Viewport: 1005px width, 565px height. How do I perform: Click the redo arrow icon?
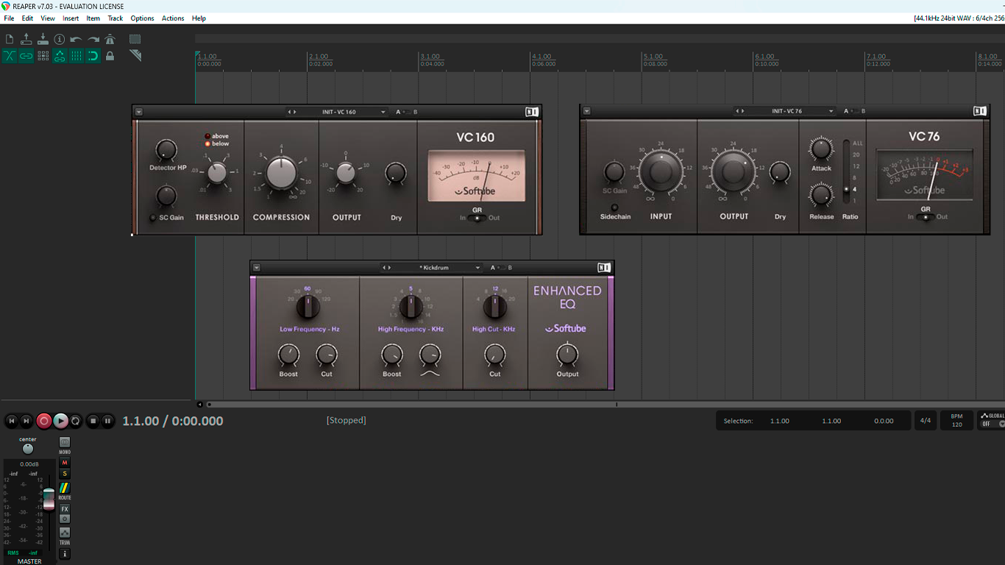(93, 39)
